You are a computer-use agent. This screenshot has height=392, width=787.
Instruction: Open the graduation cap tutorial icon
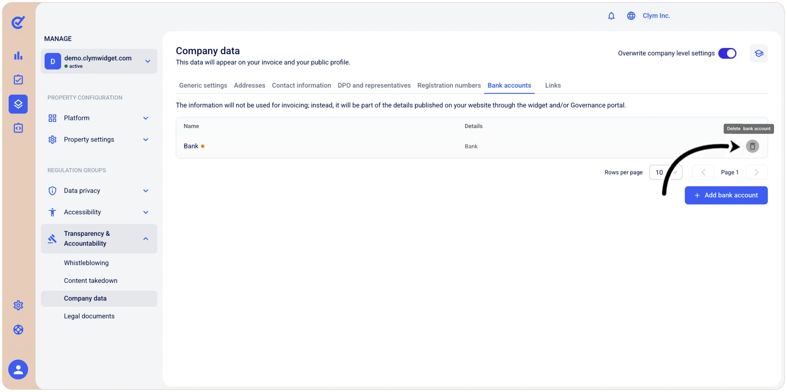point(759,53)
